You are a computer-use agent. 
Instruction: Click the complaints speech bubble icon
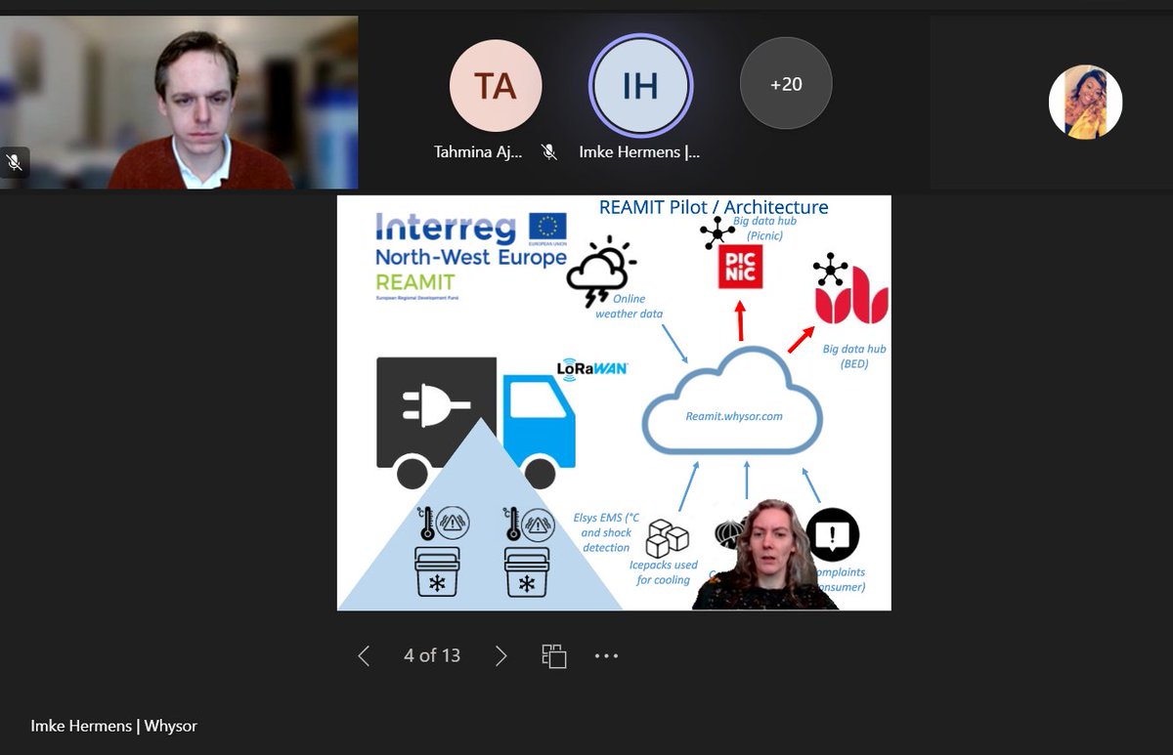(832, 535)
